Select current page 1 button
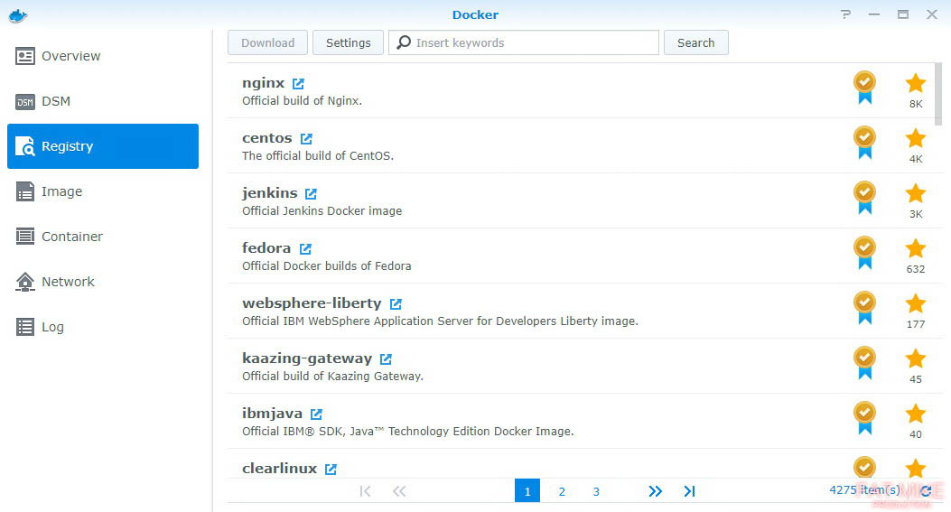 click(527, 490)
